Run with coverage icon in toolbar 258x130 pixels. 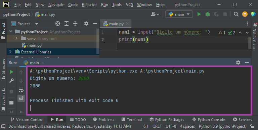[x=216, y=14]
